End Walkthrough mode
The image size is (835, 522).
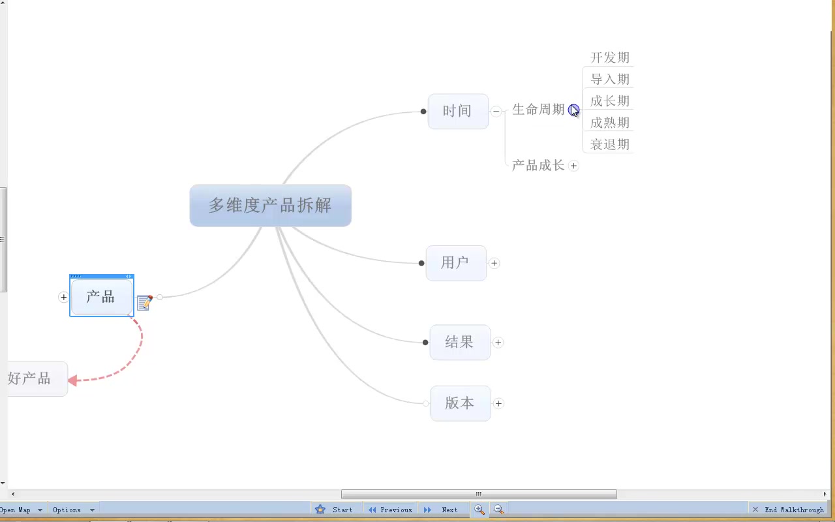click(788, 510)
